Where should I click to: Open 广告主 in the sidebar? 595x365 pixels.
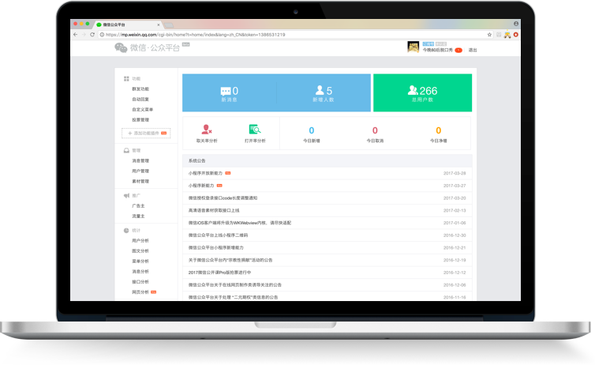tap(138, 206)
